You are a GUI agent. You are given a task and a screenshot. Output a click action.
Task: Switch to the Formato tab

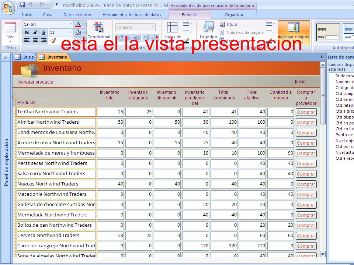click(x=190, y=15)
